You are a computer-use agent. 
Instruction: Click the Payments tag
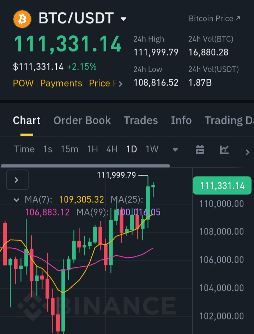point(61,83)
